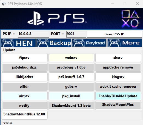Screen dimensions: 143x125
Task: Click the PS IP address field
Action: (x=33, y=34)
